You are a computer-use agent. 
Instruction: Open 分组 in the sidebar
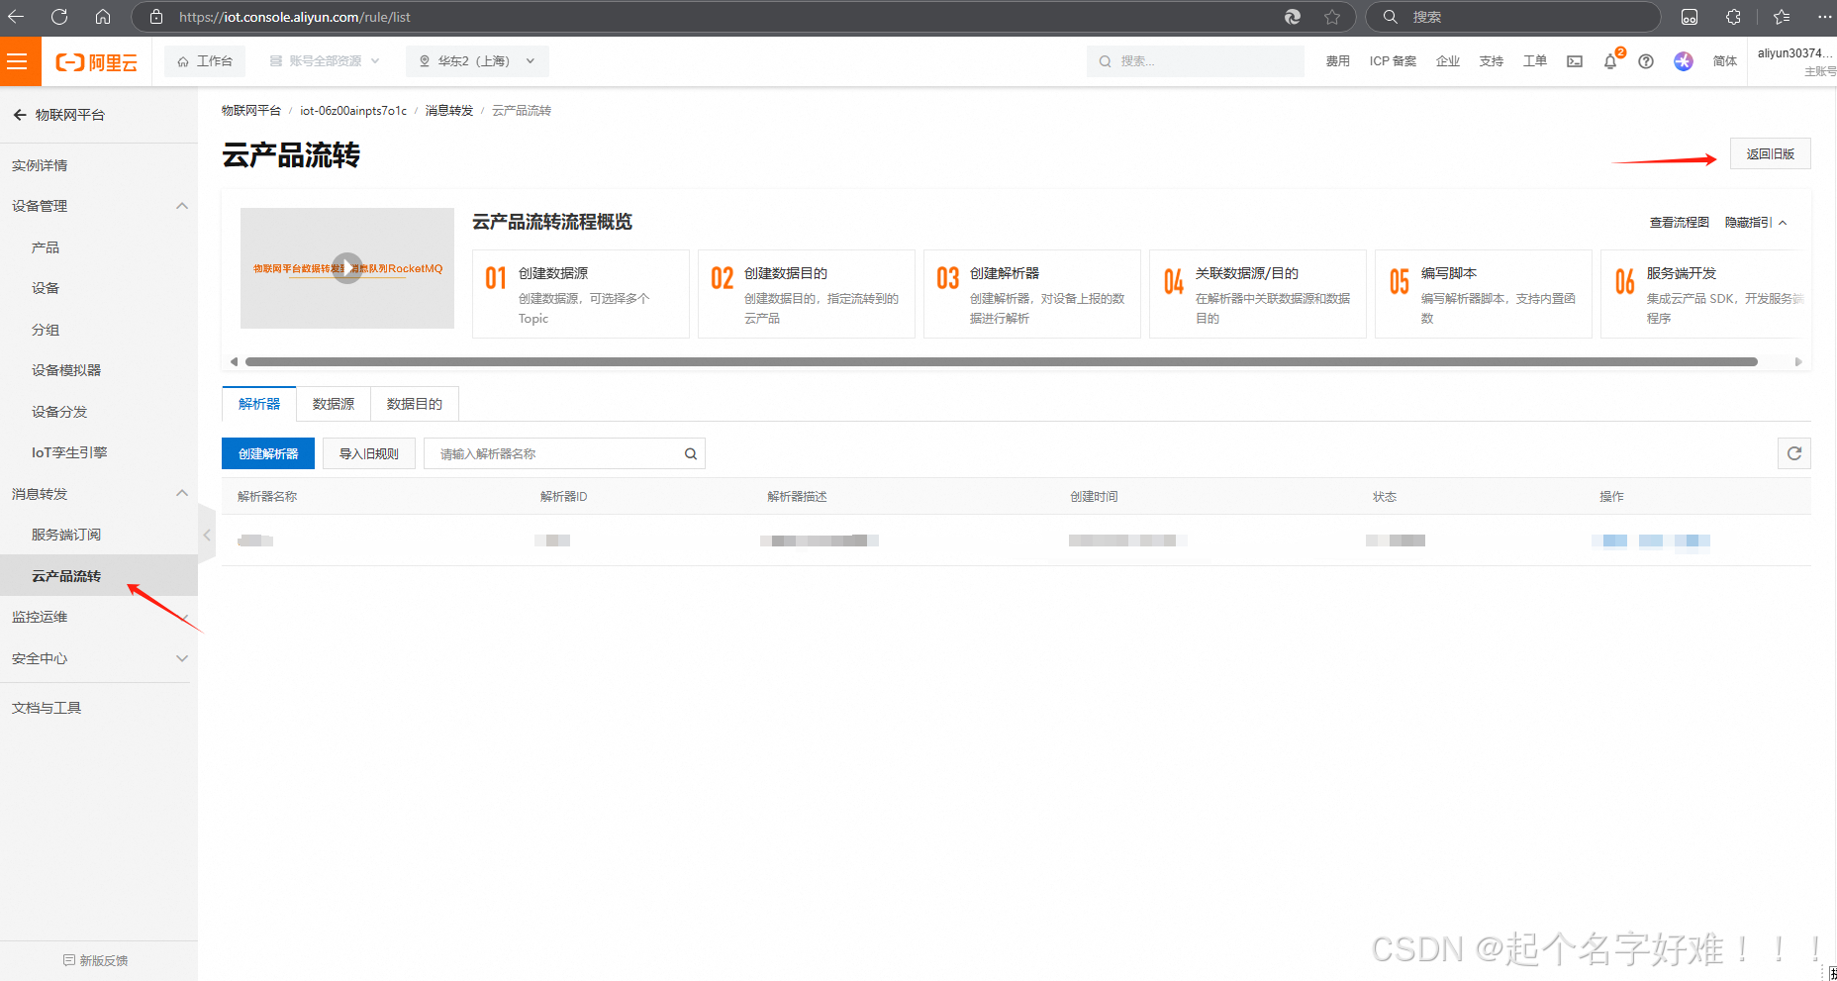click(46, 330)
